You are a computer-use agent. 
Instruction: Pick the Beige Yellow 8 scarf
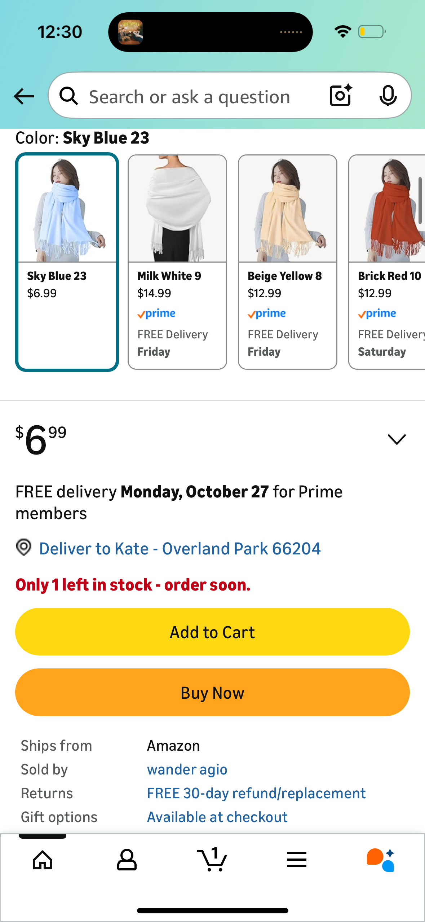pyautogui.click(x=288, y=262)
